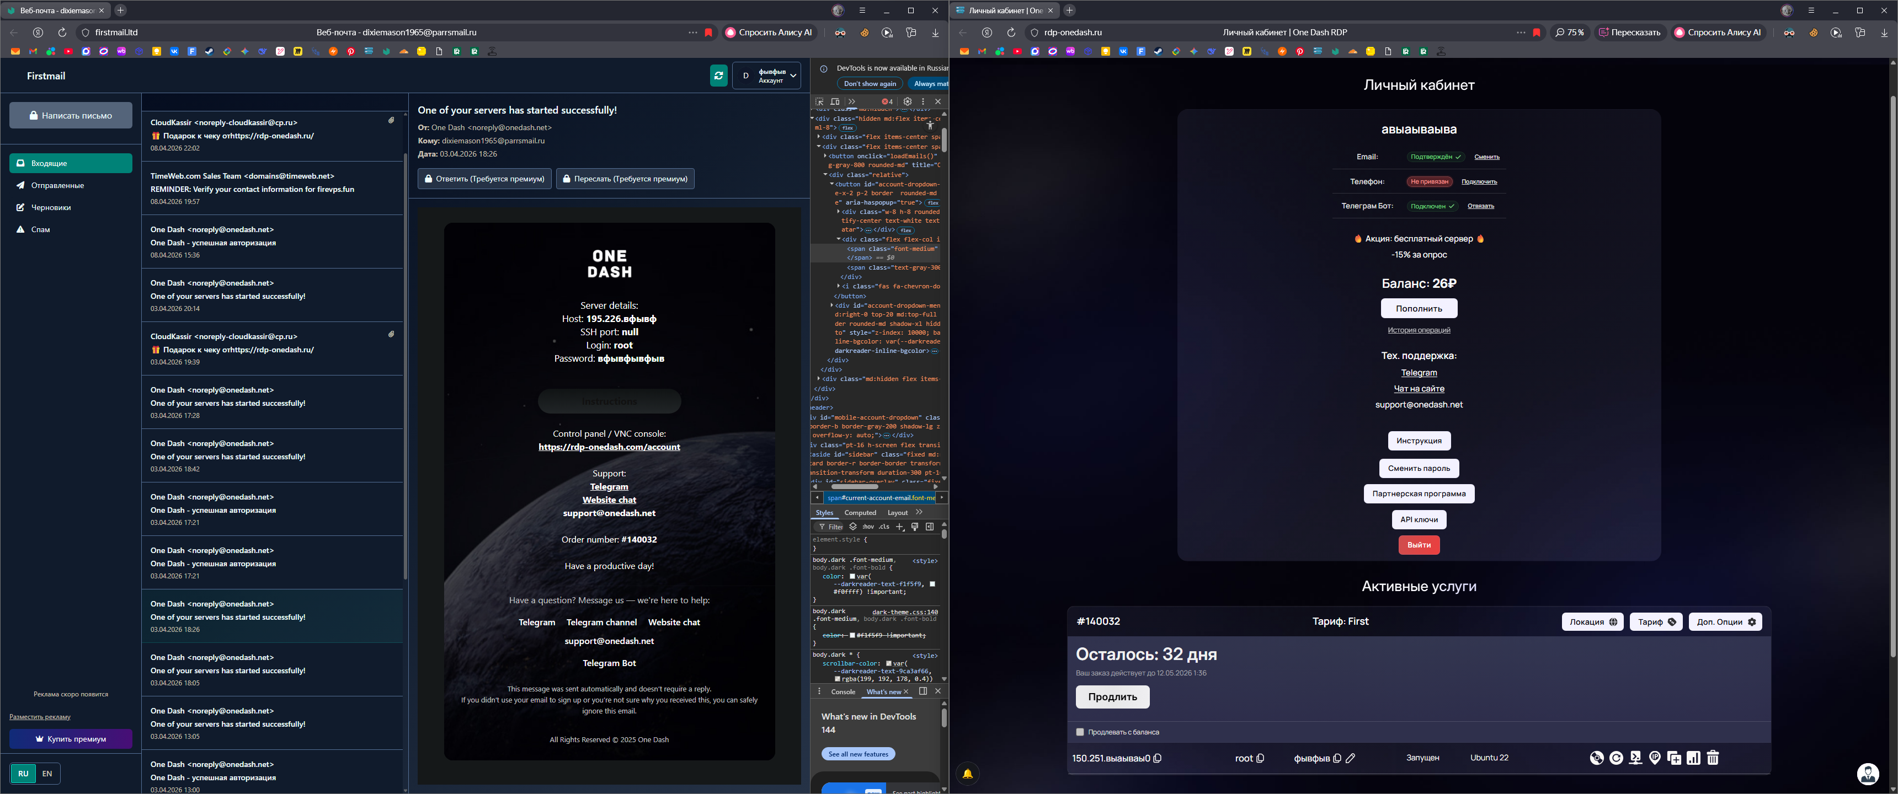Click the green refresh mailbox icon

click(718, 76)
